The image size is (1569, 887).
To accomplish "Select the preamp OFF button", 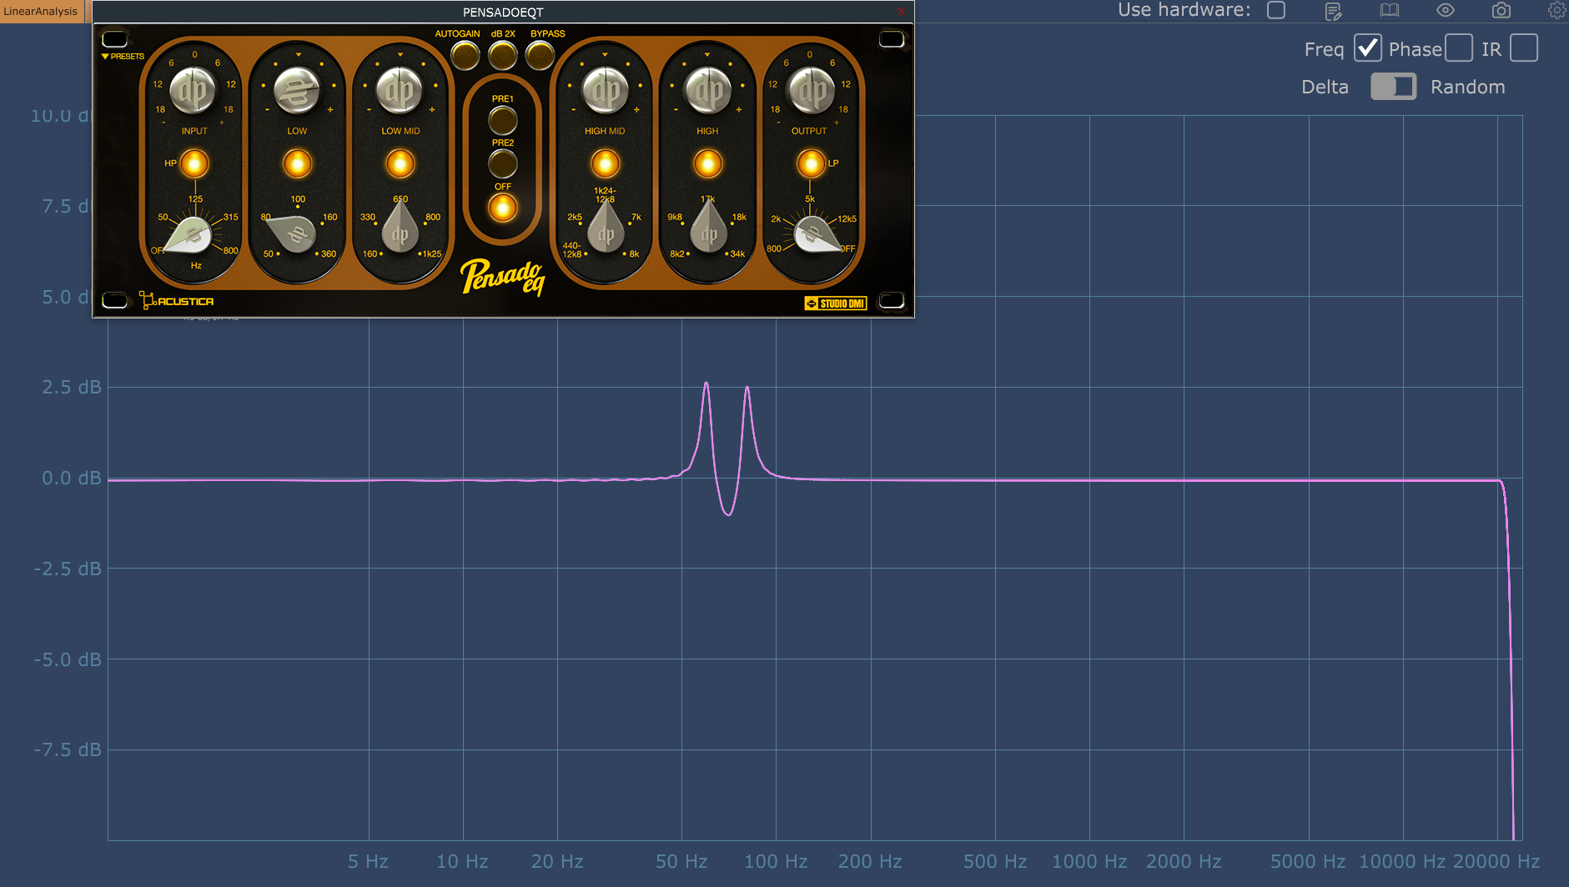I will (503, 208).
